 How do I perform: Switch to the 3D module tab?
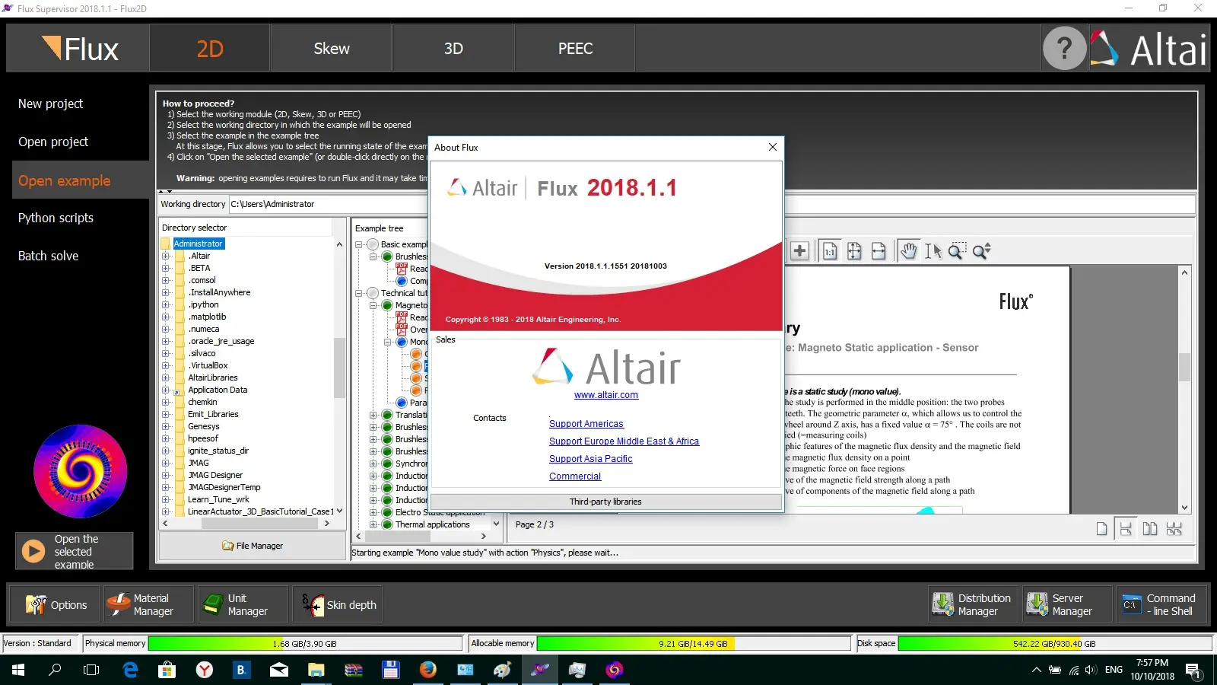pos(453,49)
